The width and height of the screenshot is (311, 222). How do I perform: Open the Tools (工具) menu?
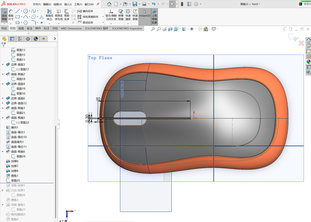78,4
